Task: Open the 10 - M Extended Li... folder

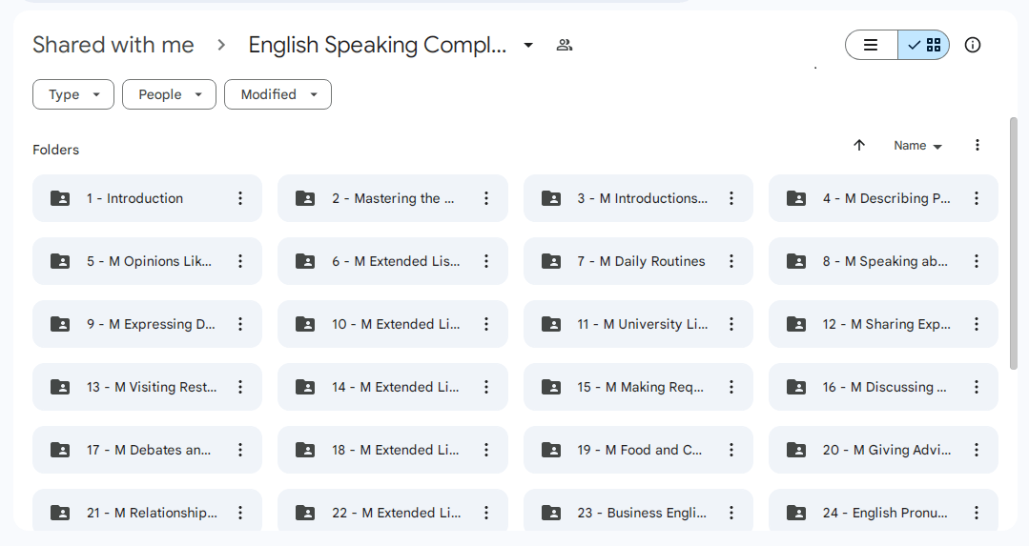Action: click(x=393, y=324)
